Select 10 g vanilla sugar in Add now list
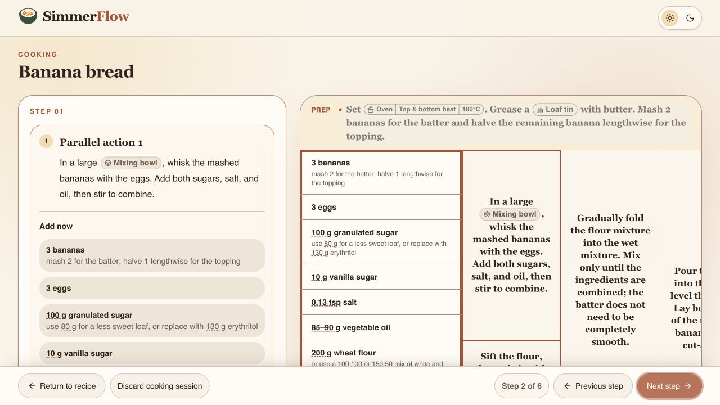This screenshot has height=405, width=720. pos(152,353)
